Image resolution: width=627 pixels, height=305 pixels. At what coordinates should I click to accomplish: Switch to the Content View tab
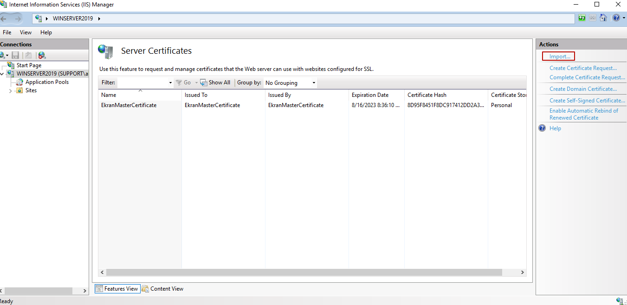point(162,288)
